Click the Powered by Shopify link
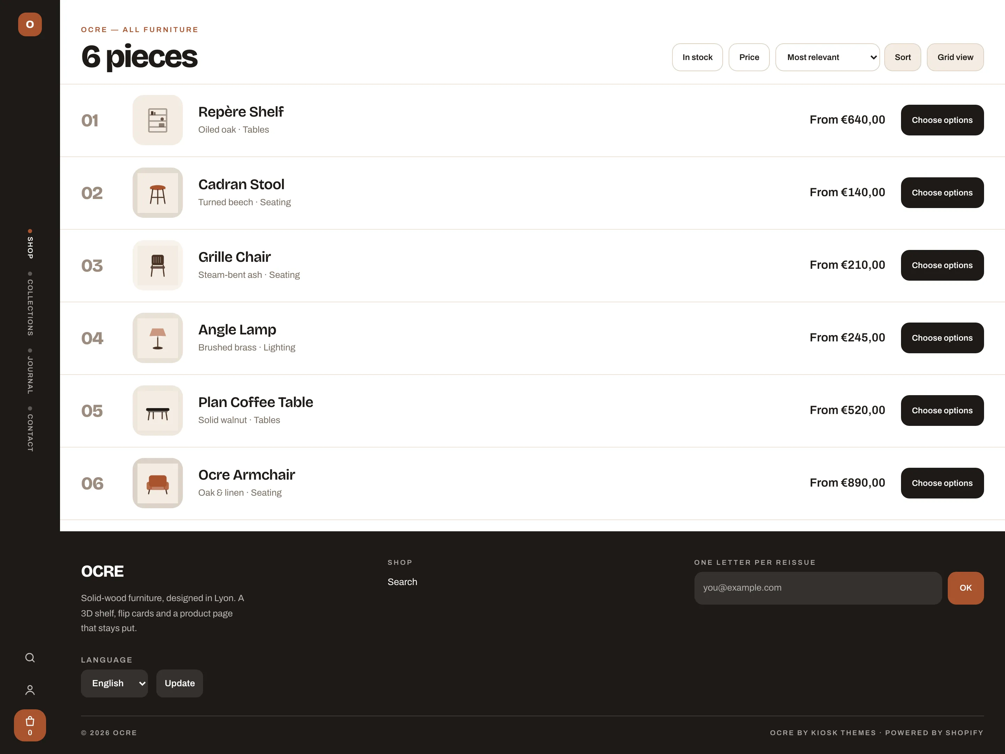Image resolution: width=1005 pixels, height=754 pixels. 934,733
